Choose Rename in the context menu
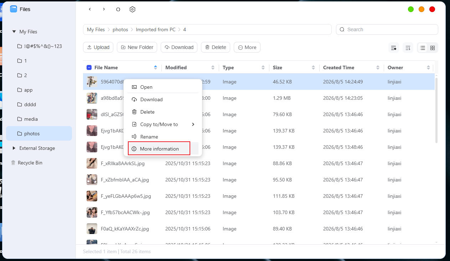 pyautogui.click(x=163, y=137)
